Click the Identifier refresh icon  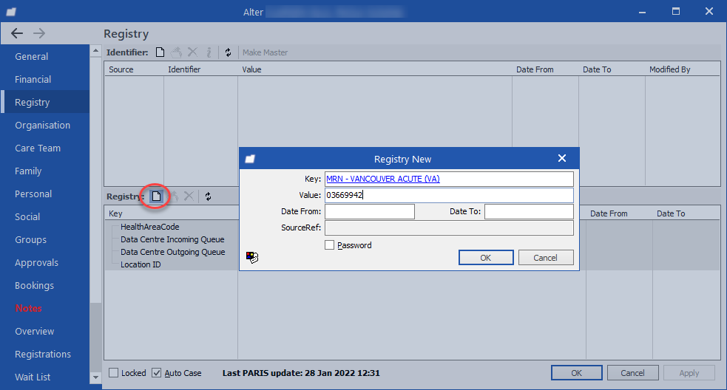coord(228,52)
